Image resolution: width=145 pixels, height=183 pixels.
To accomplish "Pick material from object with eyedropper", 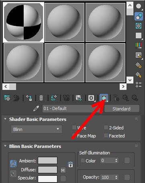I will [x=36, y=108].
